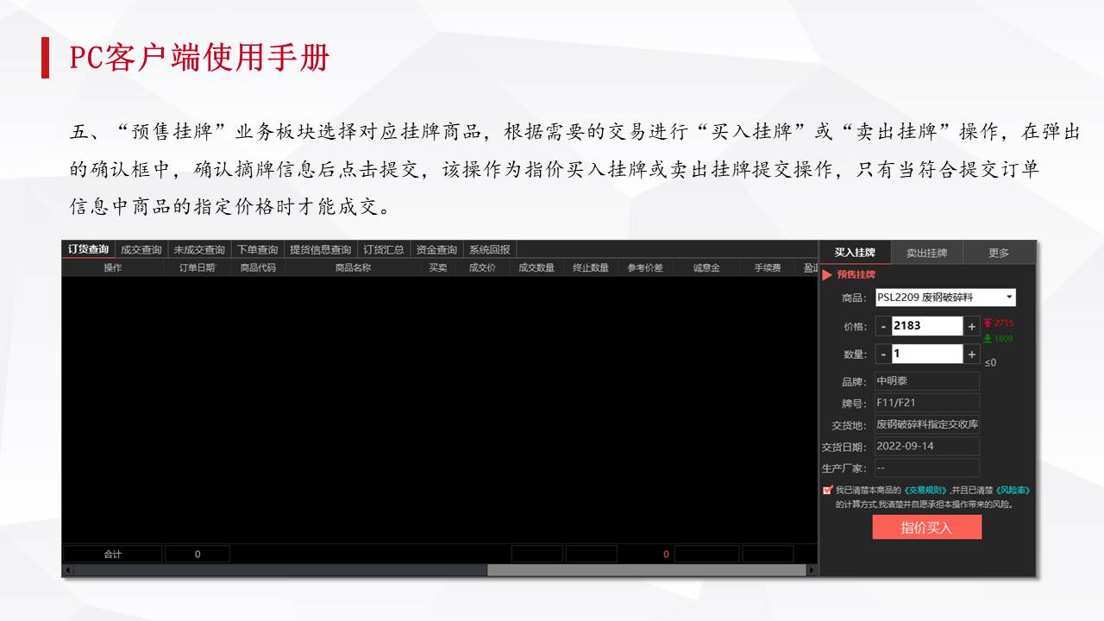
Task: Select the 未成交查询 tab
Action: point(199,250)
